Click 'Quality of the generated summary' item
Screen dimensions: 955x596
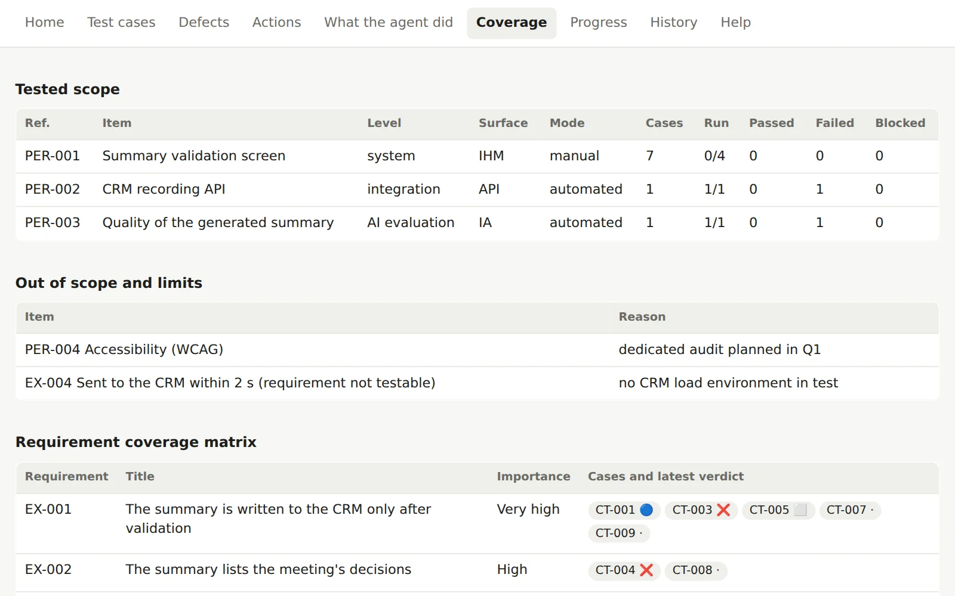pos(218,223)
